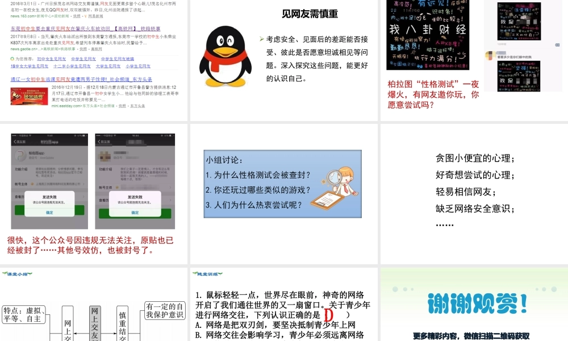
Task: Click the 有一定的自我保护意识 diagram box
Action: [165, 310]
